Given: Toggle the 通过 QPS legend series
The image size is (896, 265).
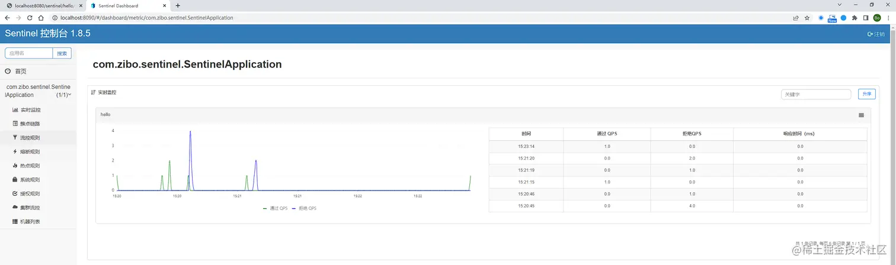Looking at the screenshot, I should (x=274, y=208).
